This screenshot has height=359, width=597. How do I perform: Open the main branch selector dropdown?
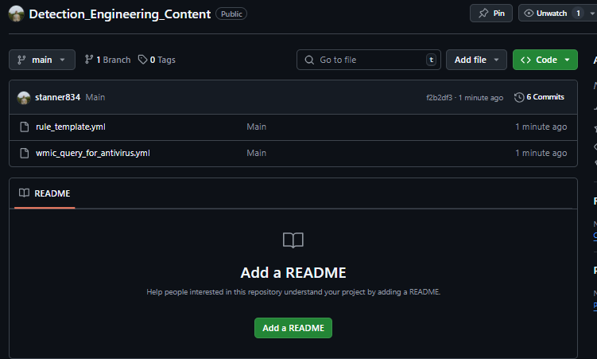(42, 60)
